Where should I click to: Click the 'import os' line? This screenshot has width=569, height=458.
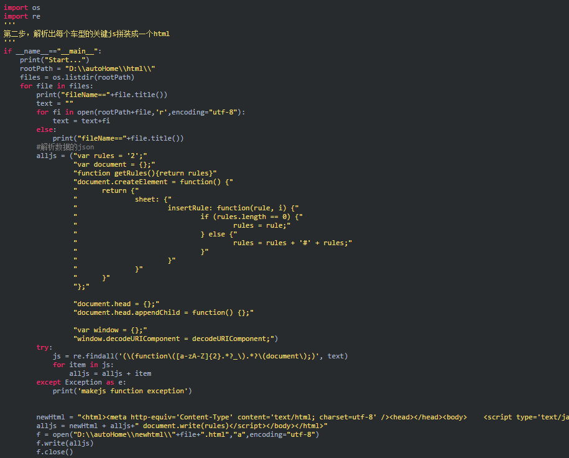tap(22, 7)
